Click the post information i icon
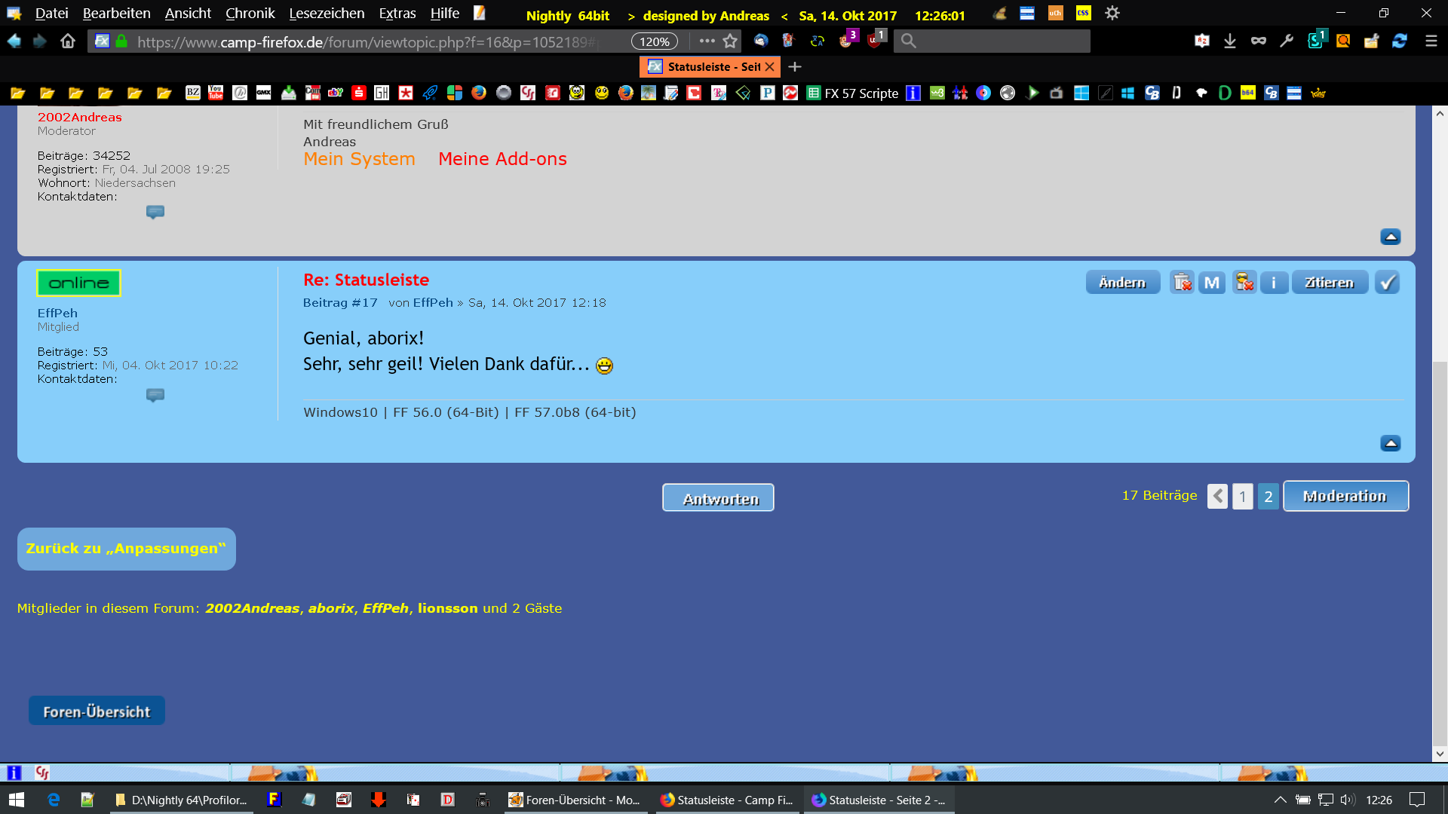 (x=1274, y=283)
